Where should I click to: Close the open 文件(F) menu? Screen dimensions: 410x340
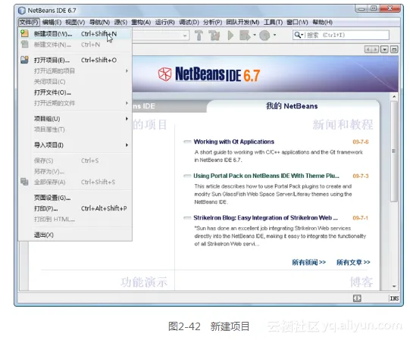click(x=29, y=22)
